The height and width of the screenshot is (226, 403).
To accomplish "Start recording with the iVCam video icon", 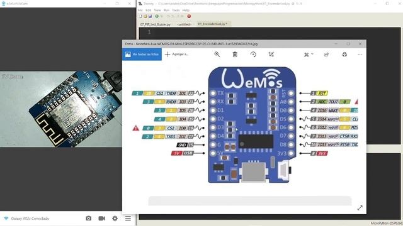I will 102,218.
